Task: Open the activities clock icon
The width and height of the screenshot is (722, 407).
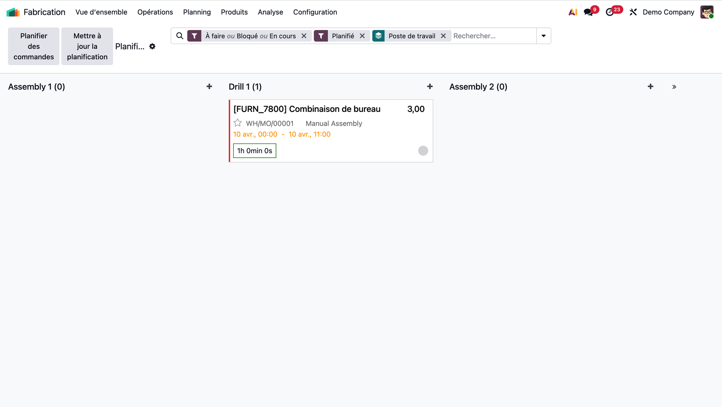Action: [610, 12]
